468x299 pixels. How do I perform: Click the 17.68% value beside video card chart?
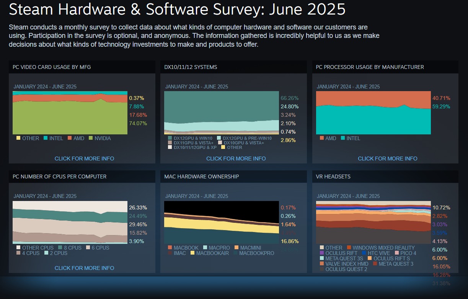coord(138,115)
